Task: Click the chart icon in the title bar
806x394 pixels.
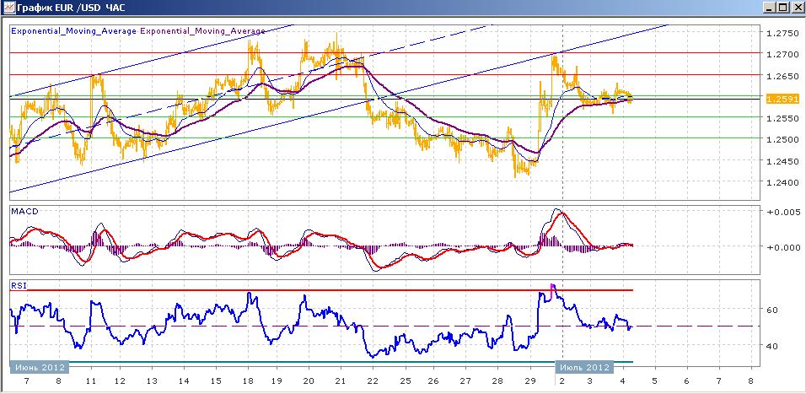Action: [9, 8]
